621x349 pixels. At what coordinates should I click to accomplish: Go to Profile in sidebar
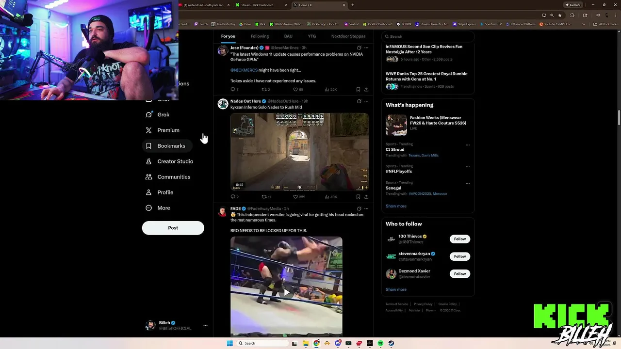pyautogui.click(x=160, y=192)
